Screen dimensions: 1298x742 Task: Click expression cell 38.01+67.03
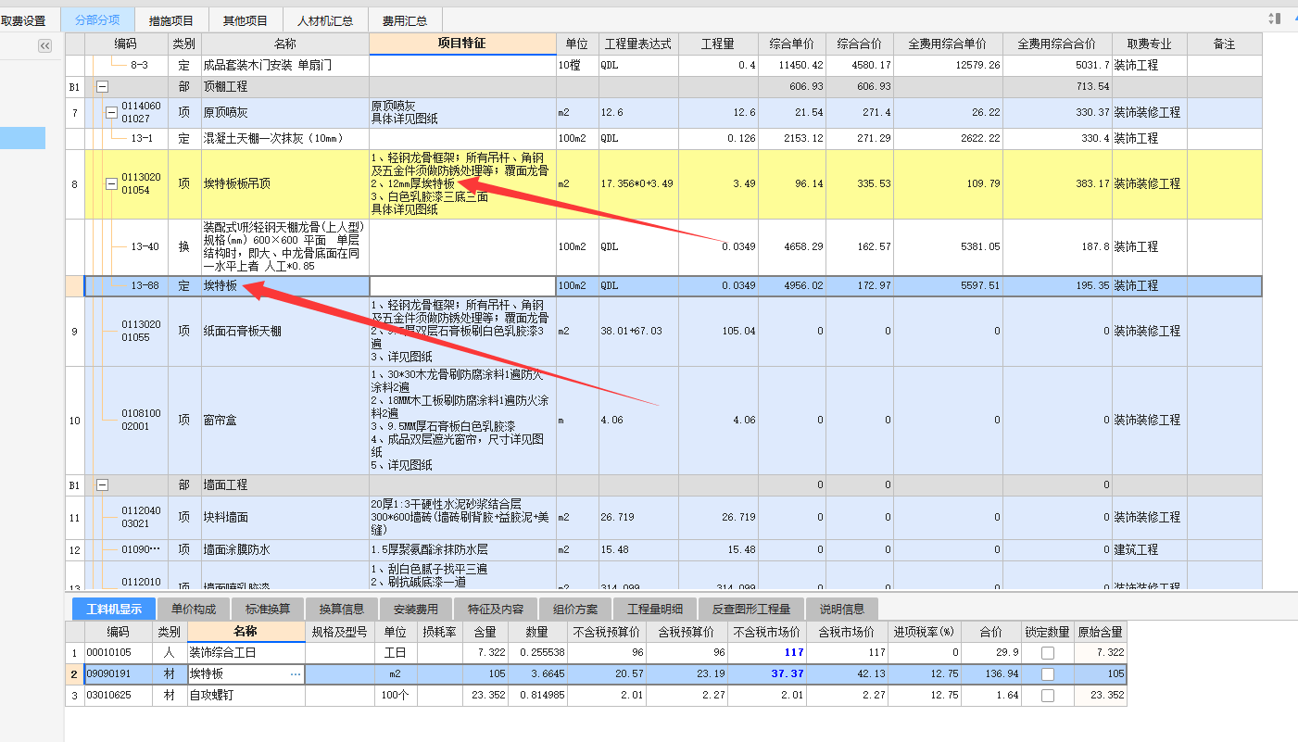click(638, 331)
